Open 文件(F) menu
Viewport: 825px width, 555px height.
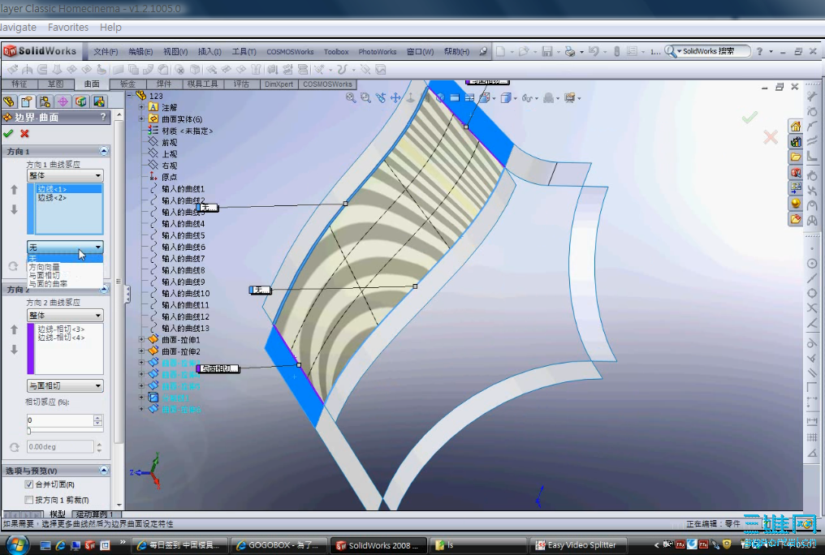pyautogui.click(x=106, y=51)
